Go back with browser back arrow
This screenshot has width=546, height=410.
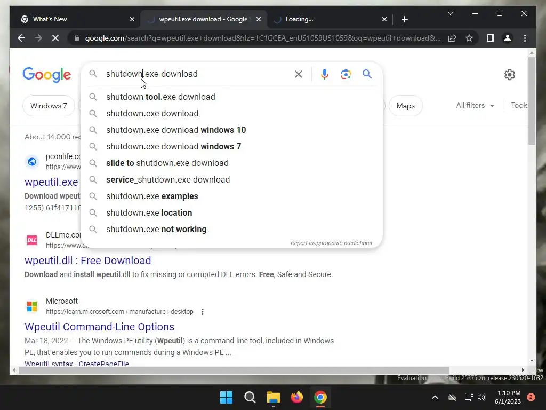tap(21, 38)
